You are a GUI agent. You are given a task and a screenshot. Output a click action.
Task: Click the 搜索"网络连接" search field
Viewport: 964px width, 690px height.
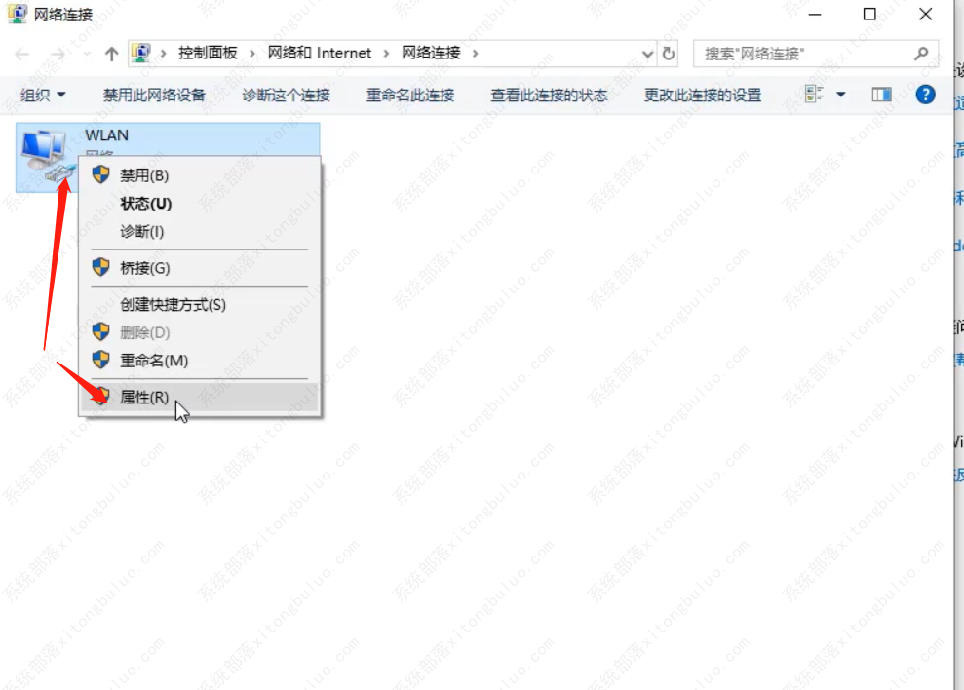coord(804,54)
